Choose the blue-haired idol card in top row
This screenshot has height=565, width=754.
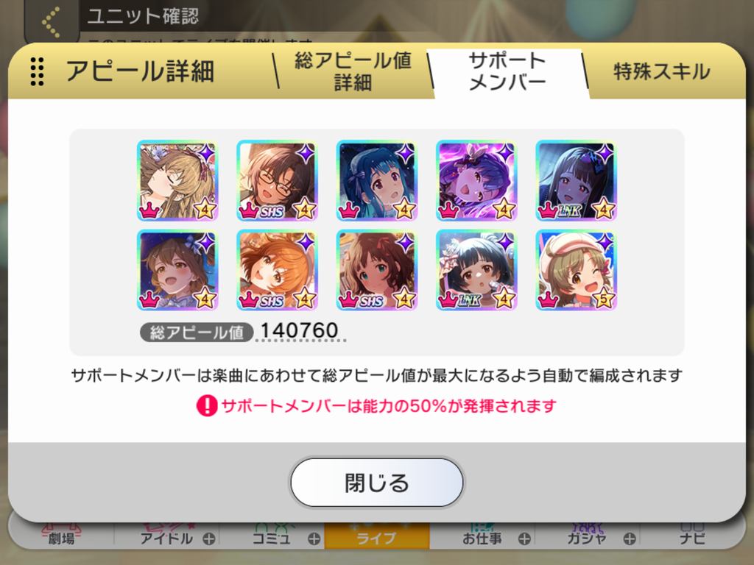[x=376, y=181]
